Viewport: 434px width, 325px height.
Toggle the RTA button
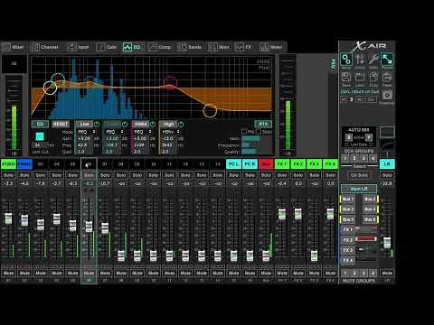(x=263, y=124)
